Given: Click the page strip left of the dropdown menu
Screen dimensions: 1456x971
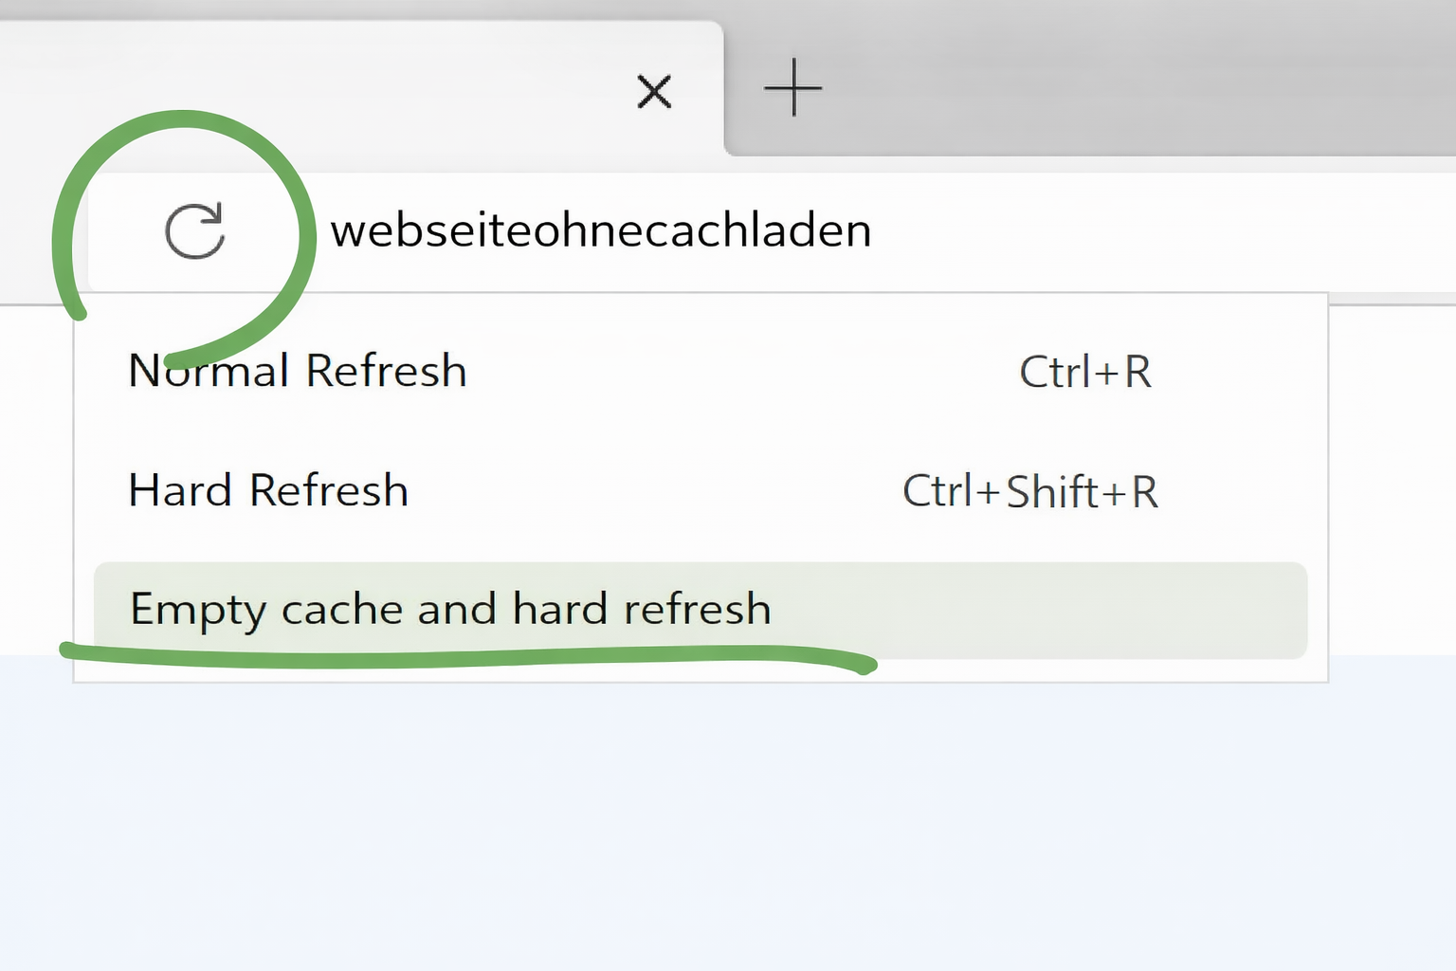Looking at the screenshot, I should pyautogui.click(x=34, y=474).
